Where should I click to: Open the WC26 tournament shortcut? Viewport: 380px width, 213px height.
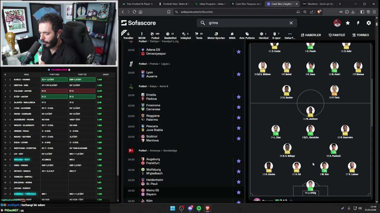142,35
